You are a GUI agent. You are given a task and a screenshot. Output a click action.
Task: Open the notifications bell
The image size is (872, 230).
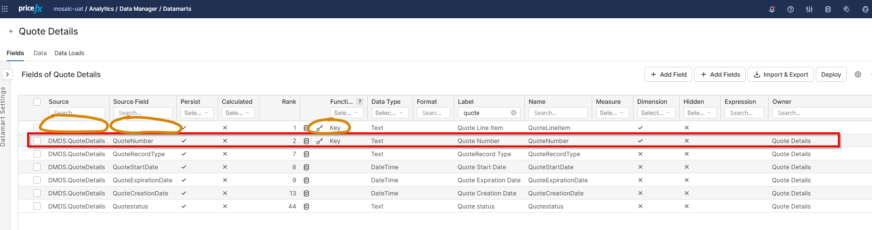[772, 9]
